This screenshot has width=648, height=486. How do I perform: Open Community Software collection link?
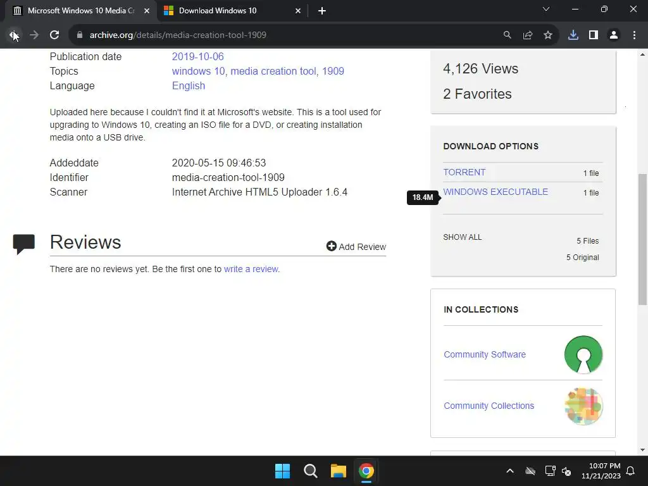click(485, 354)
